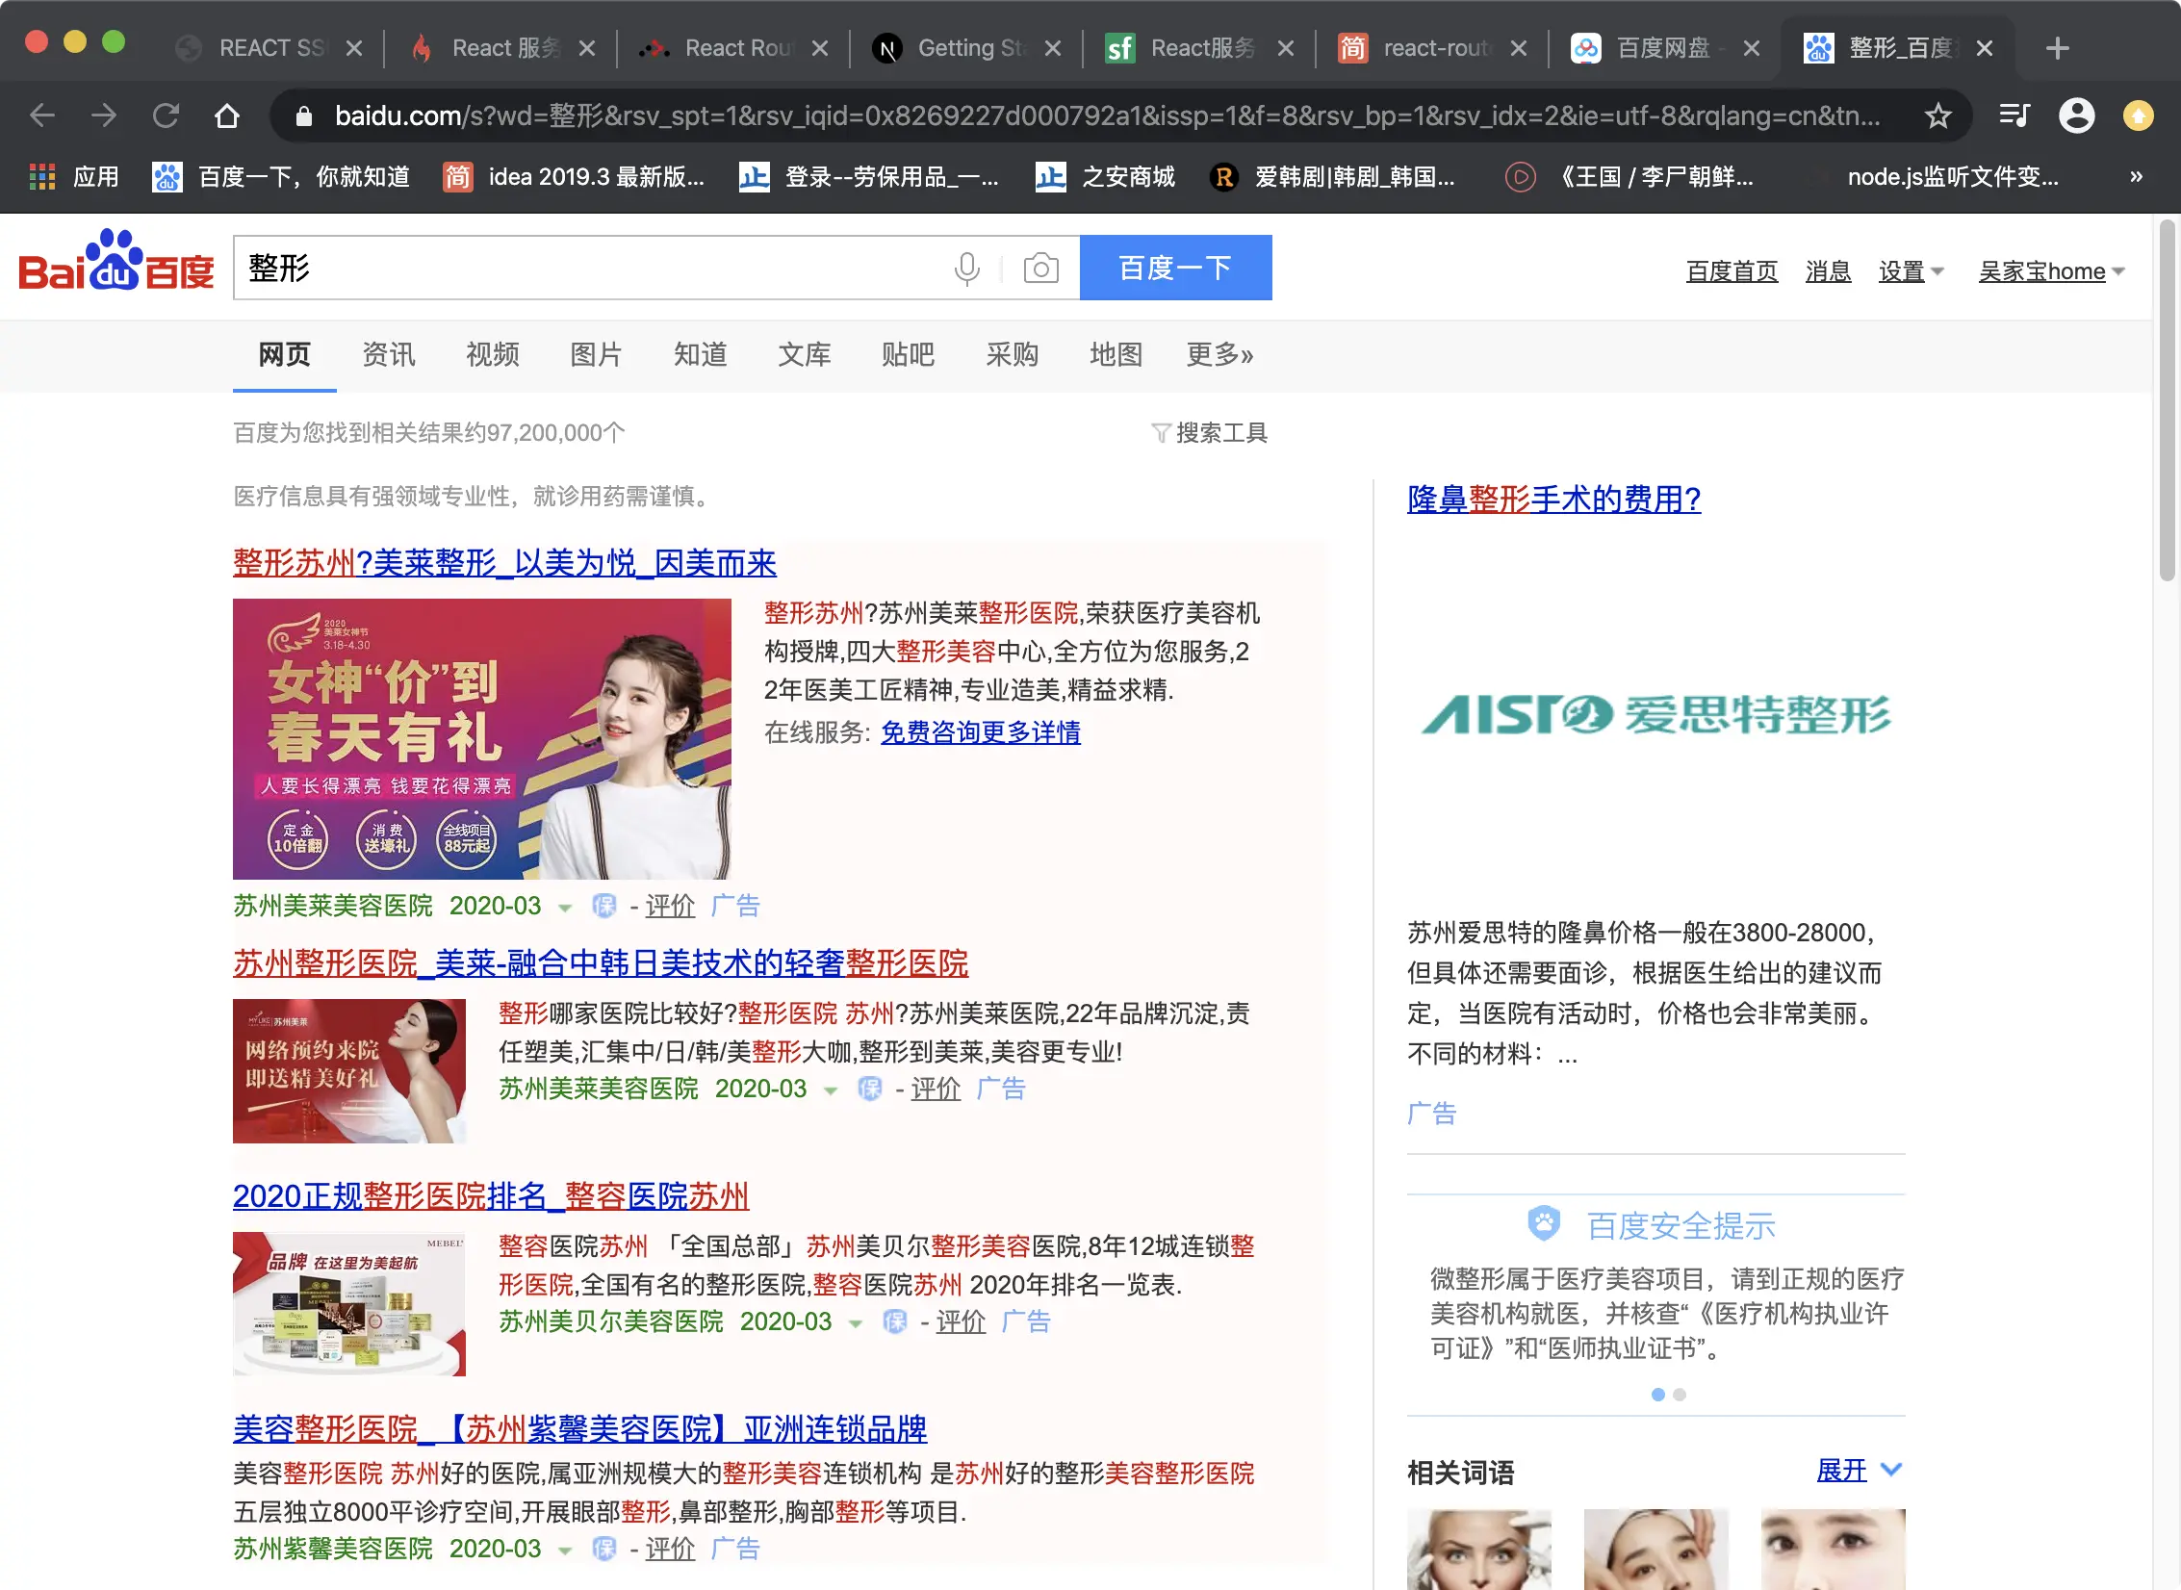Navigate forward in browser history
Image resolution: width=2181 pixels, height=1590 pixels.
click(x=104, y=116)
